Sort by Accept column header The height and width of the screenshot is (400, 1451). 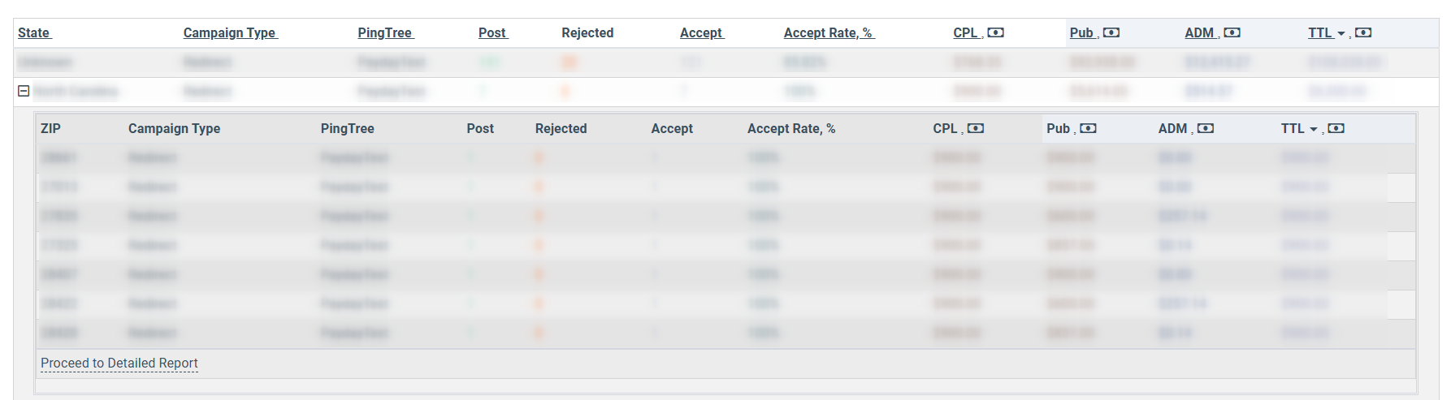point(702,32)
